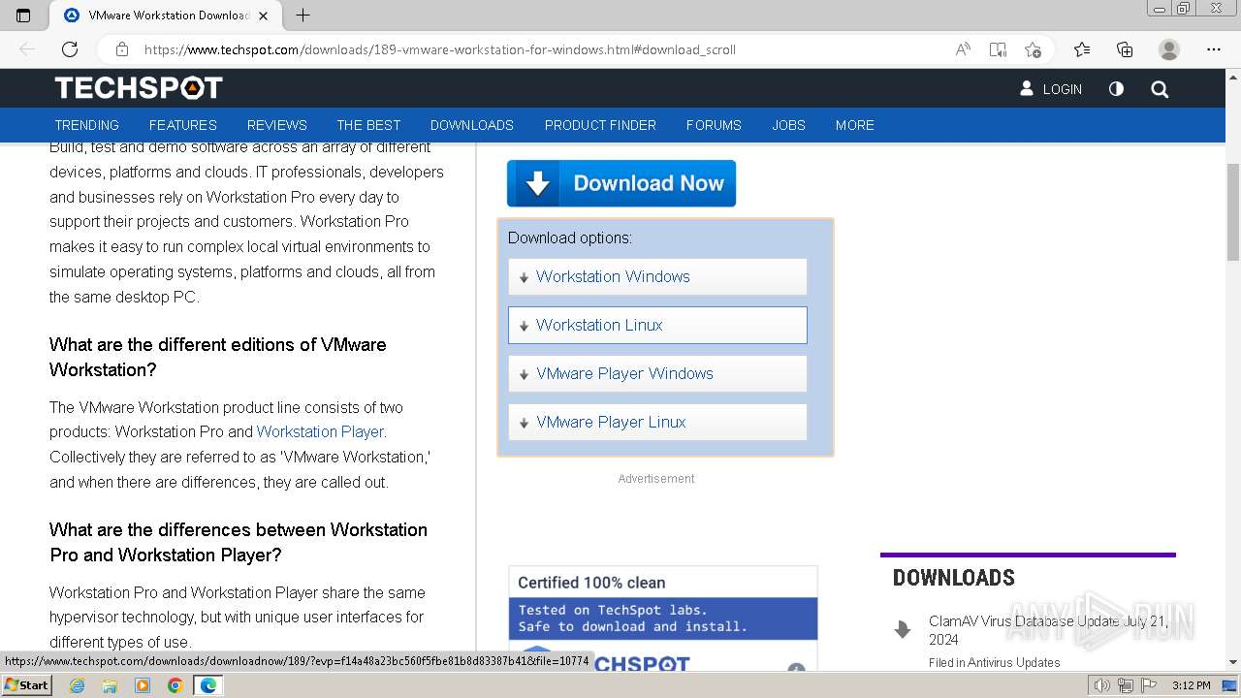Follow the Workstation Player link
1241x698 pixels.
(321, 431)
